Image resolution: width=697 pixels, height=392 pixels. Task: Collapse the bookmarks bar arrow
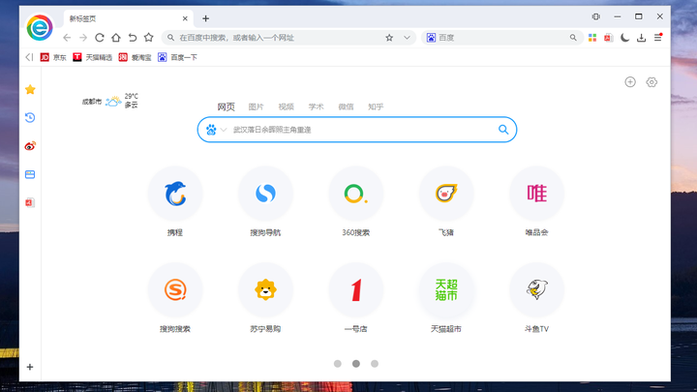[x=29, y=57]
